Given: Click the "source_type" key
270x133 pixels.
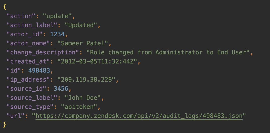Looking at the screenshot, I should pos(30,107).
